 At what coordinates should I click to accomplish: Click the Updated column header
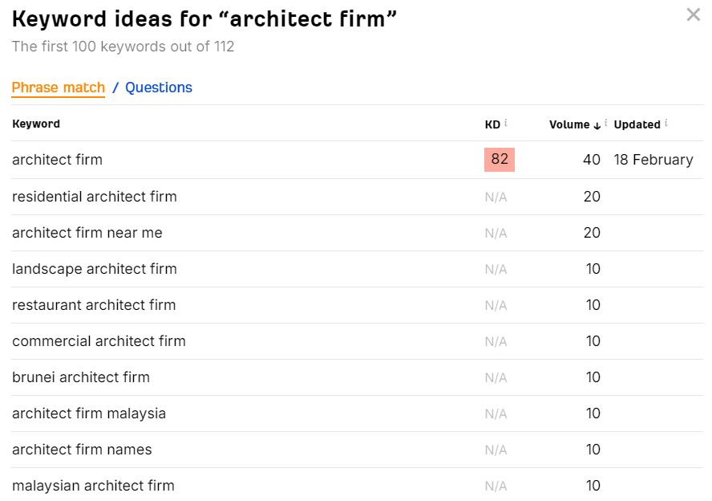click(x=637, y=124)
